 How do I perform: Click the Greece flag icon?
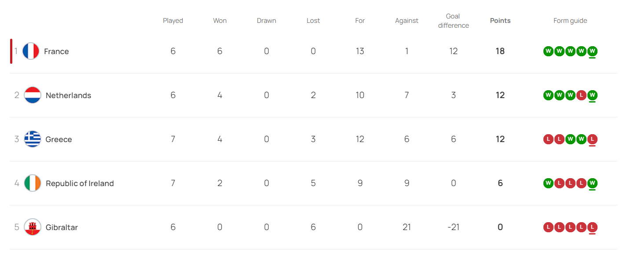[33, 139]
